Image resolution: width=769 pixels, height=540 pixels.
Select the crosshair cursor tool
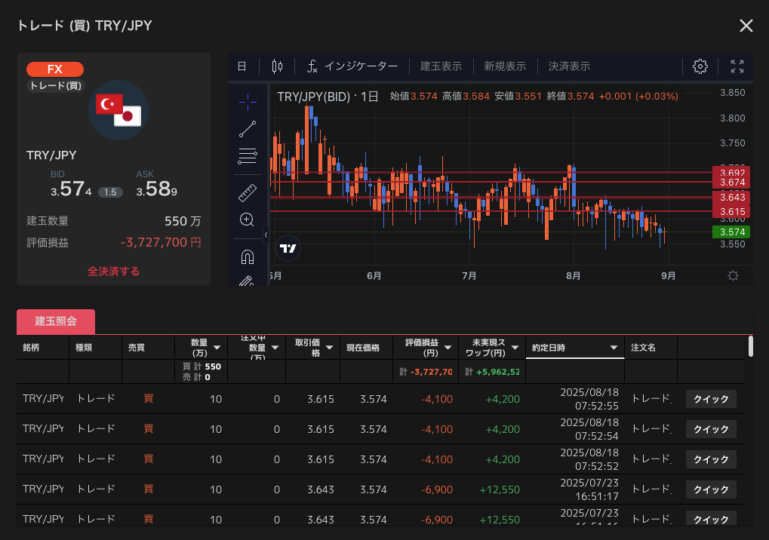248,100
